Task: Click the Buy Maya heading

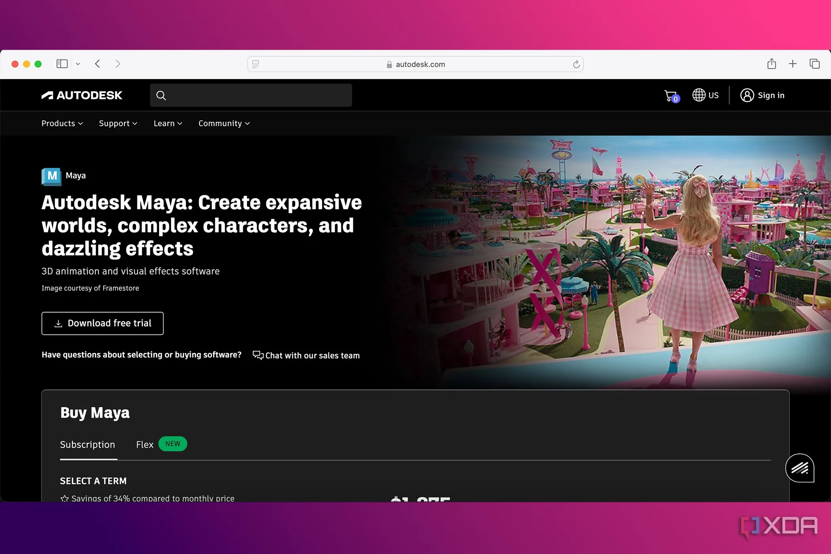Action: point(95,413)
